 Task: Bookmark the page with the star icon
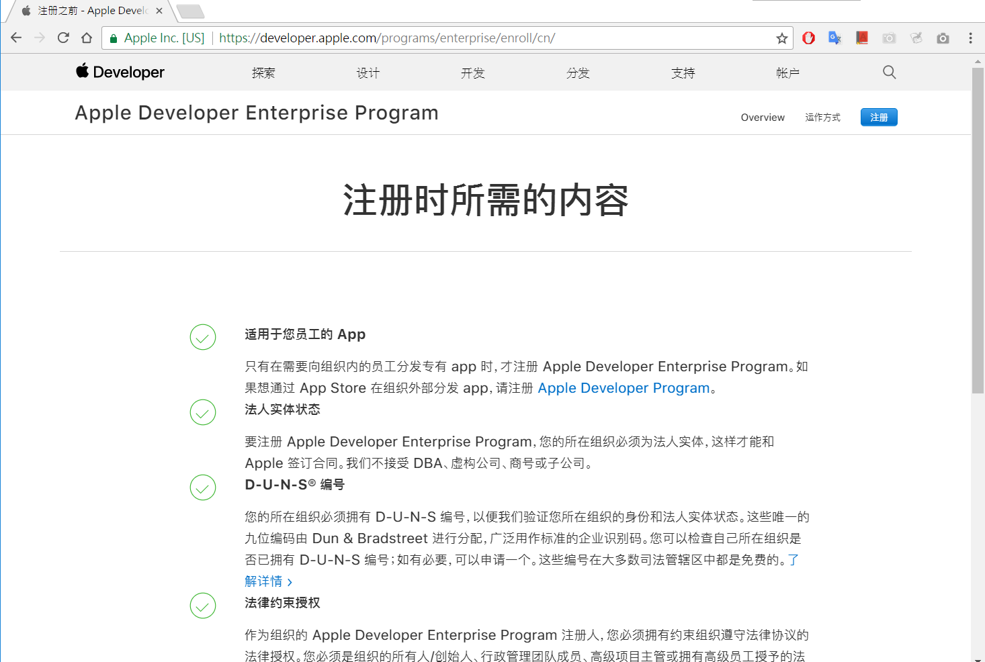(x=781, y=38)
